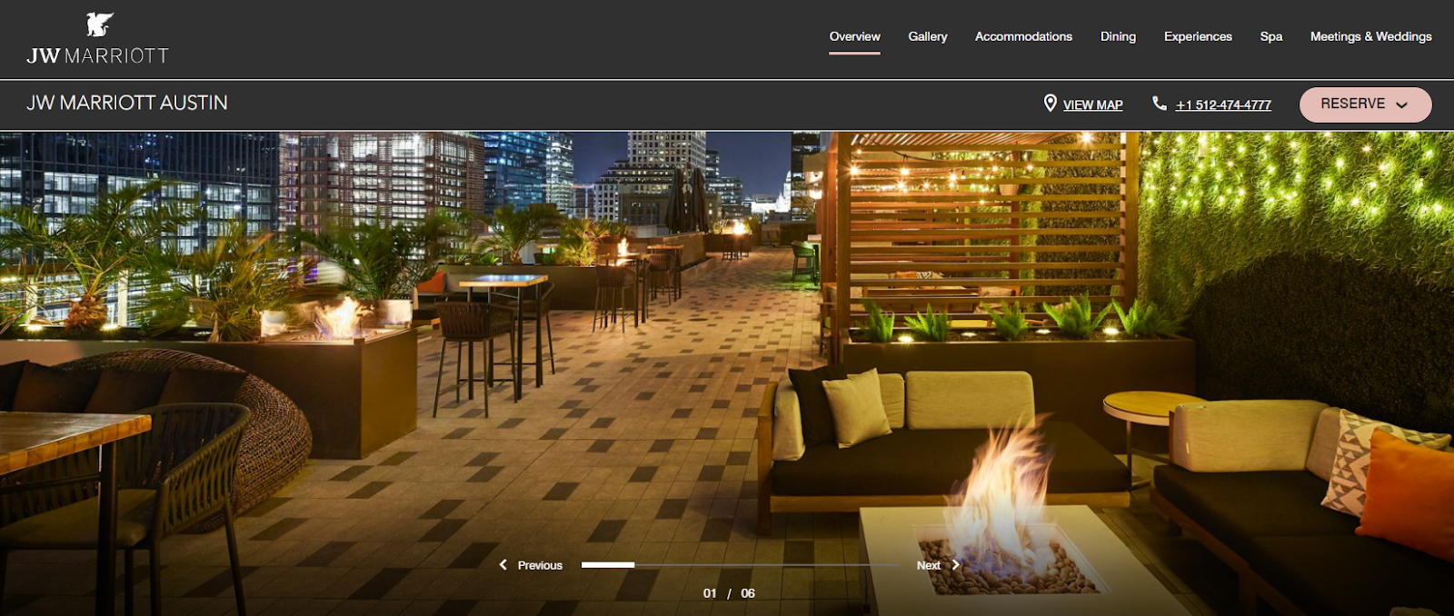
Task: Click the phone handset icon
Action: 1159,104
